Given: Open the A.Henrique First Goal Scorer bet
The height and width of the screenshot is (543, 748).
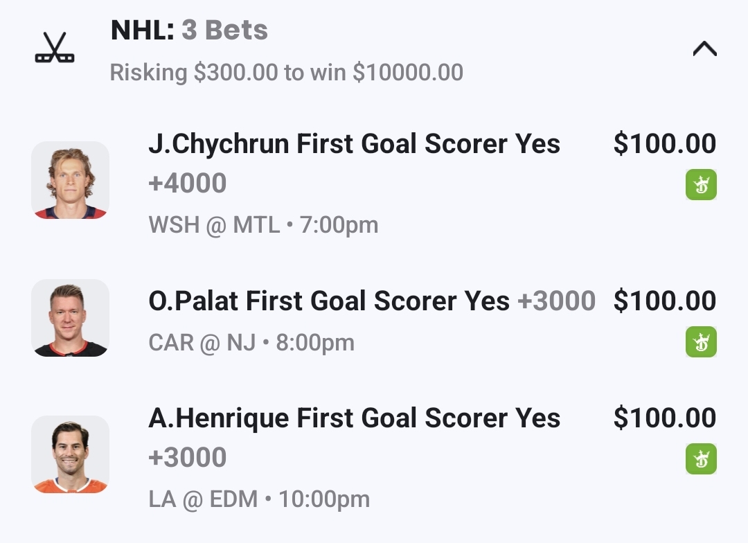Looking at the screenshot, I should (354, 418).
